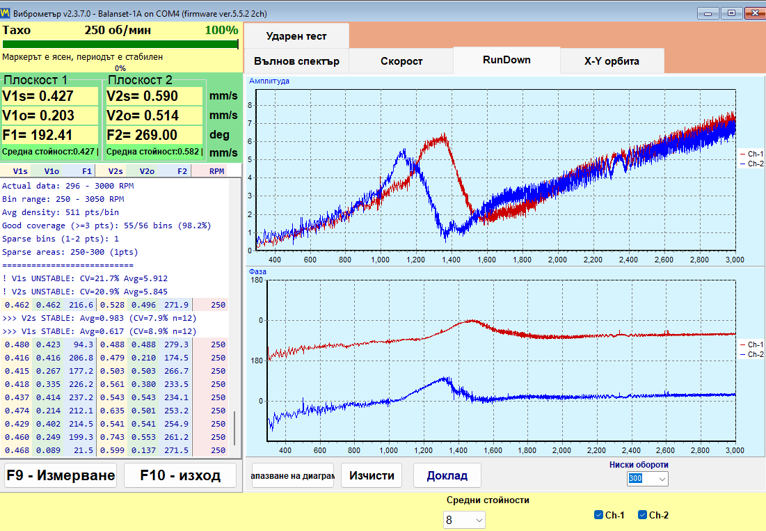
Task: Start measurement with F9 - Измерване button
Action: click(61, 475)
